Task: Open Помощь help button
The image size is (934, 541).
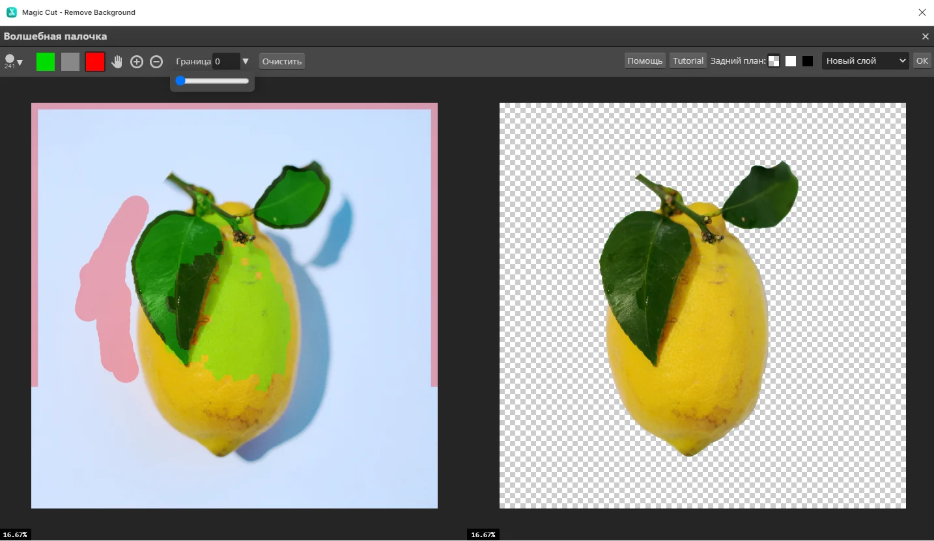Action: click(x=644, y=60)
